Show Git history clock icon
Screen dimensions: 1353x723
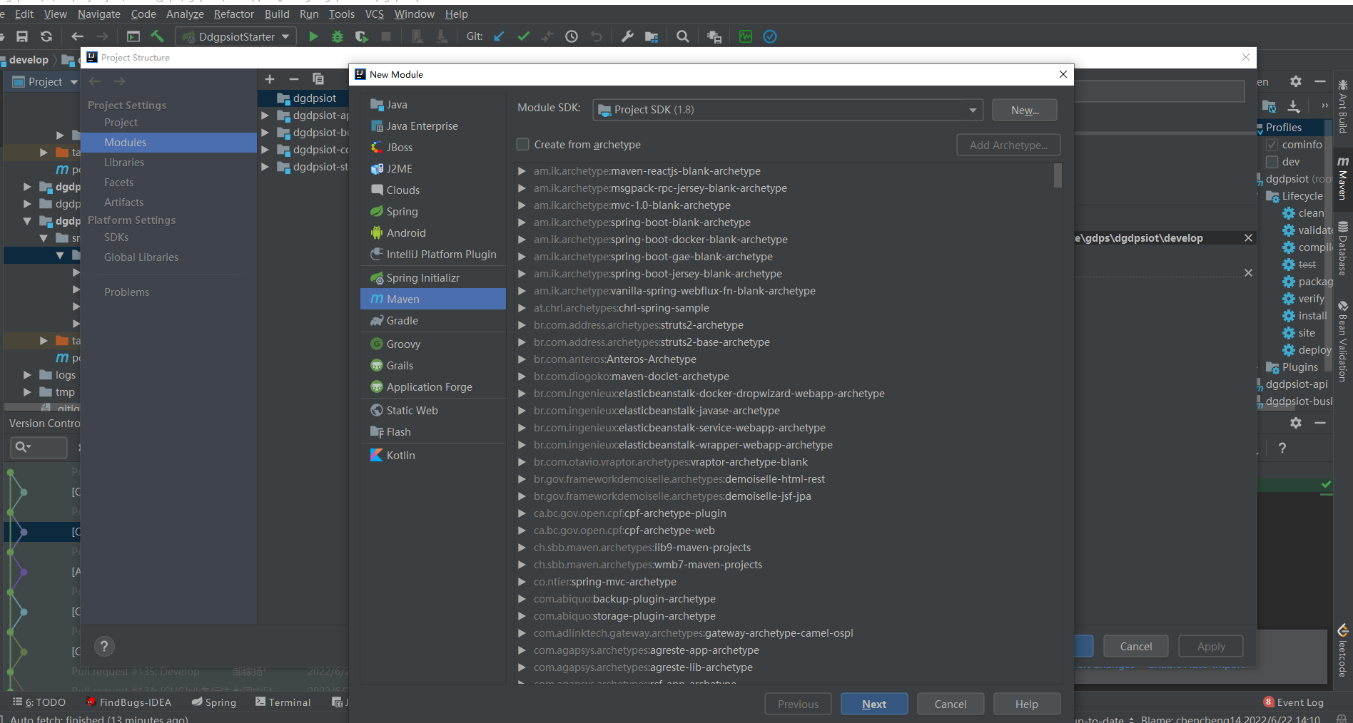pyautogui.click(x=572, y=36)
